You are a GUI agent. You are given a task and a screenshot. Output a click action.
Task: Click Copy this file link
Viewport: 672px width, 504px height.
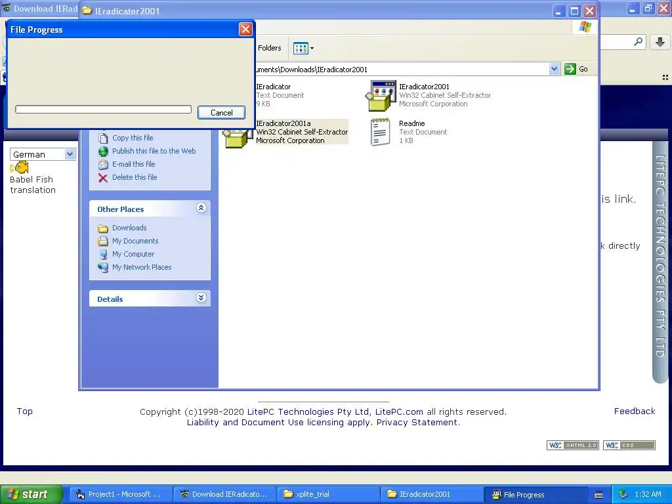point(133,138)
